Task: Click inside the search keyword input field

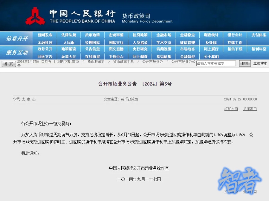Action: coord(216,63)
